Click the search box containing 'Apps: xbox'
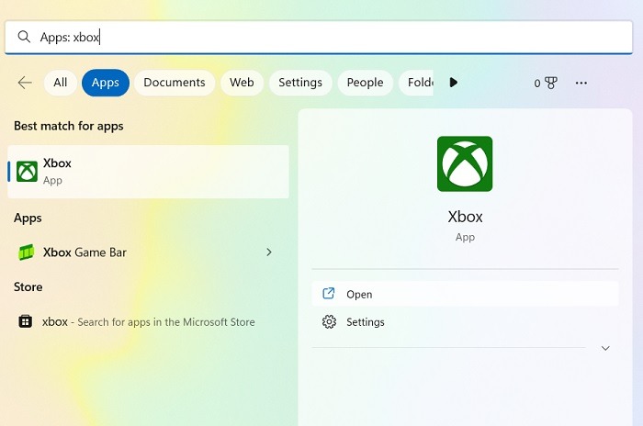 (x=319, y=38)
